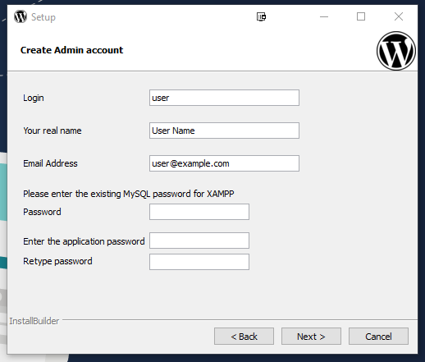Click the Retype password field
The width and height of the screenshot is (425, 362).
199,262
